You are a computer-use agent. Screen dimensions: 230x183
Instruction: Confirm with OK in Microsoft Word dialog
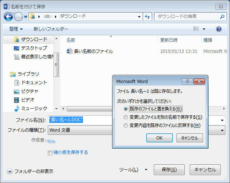click(160, 138)
